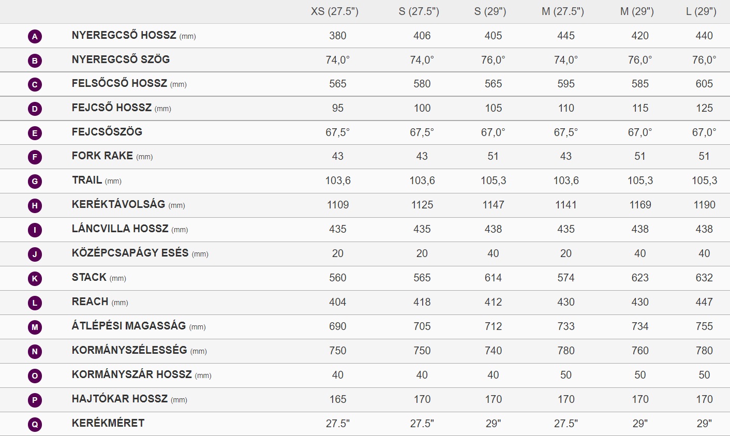730x436 pixels.
Task: Click the S (29") size header
Action: click(490, 11)
